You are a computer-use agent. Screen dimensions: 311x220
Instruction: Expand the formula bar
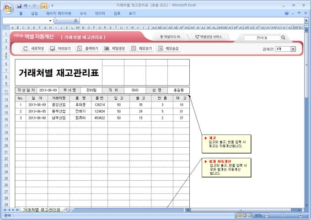pyautogui.click(x=306, y=21)
